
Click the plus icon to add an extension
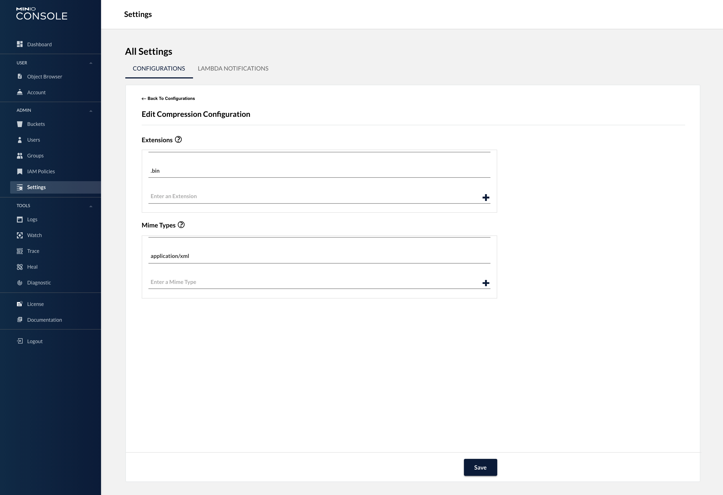tap(486, 198)
